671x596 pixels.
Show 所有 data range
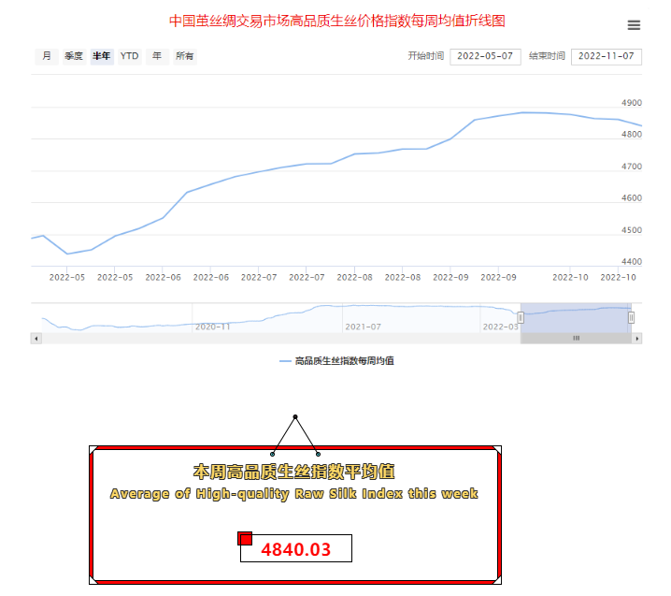185,56
